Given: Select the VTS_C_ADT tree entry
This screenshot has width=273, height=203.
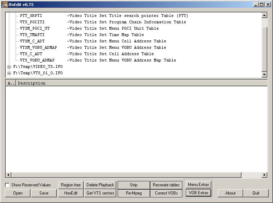Looking at the screenshot, I should [x=31, y=54].
